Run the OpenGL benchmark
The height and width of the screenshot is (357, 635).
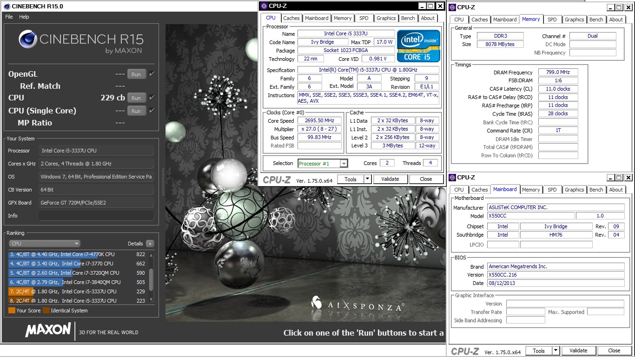[136, 74]
